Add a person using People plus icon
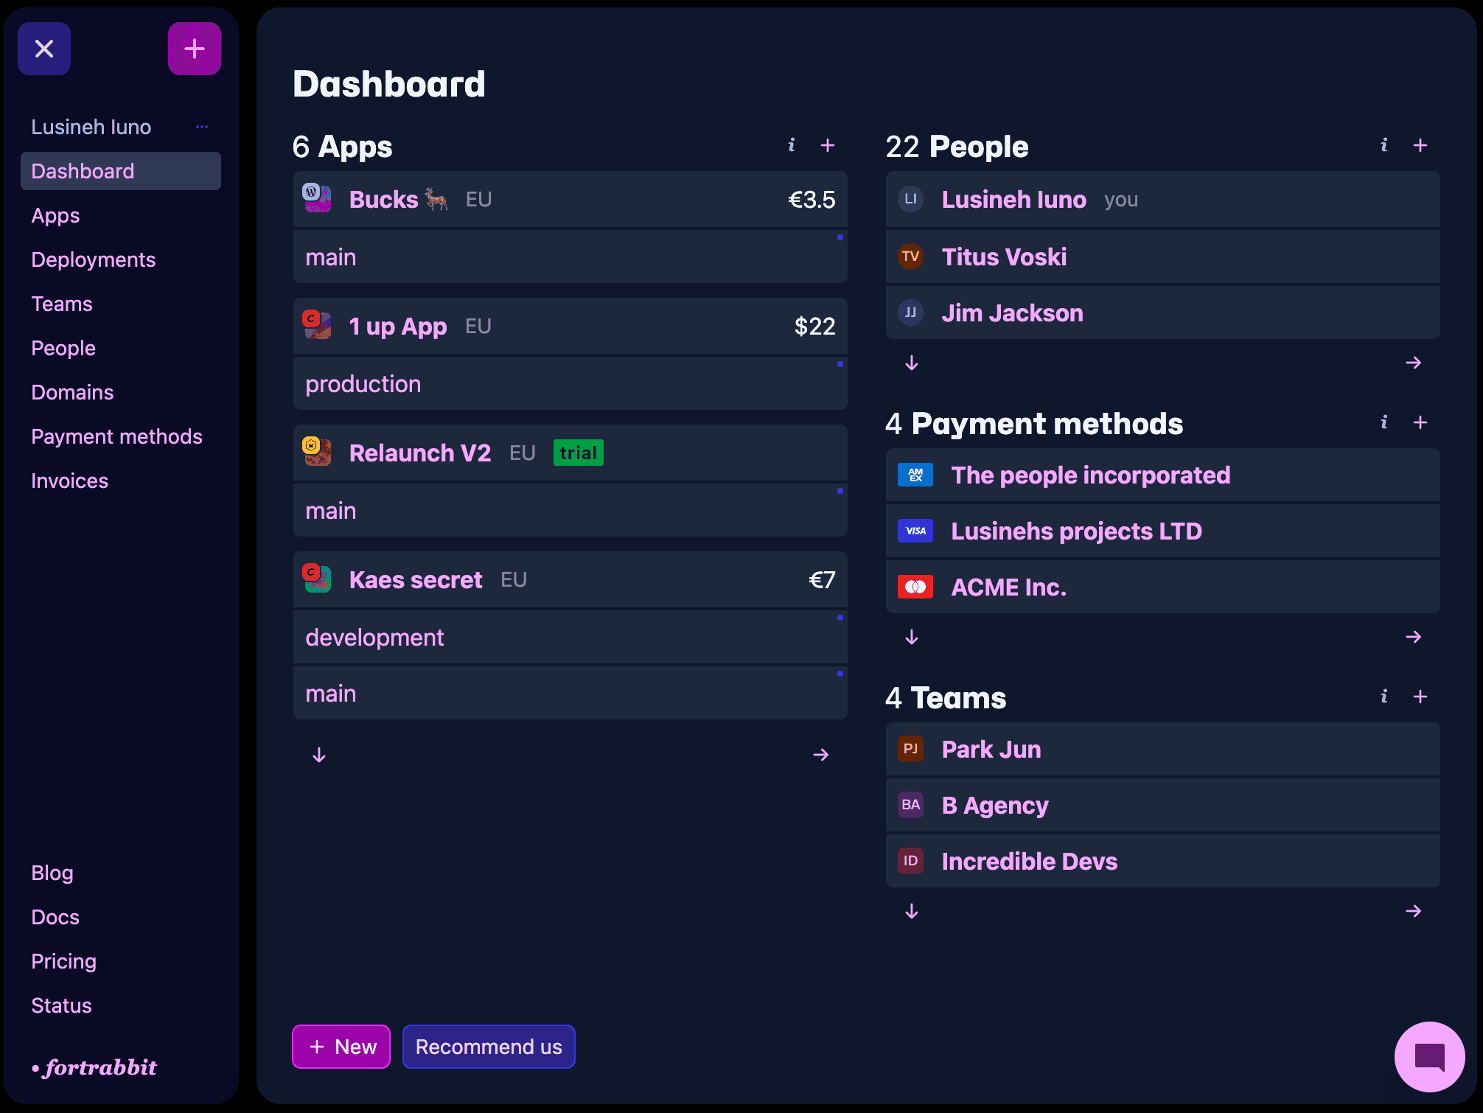The width and height of the screenshot is (1483, 1113). tap(1420, 145)
